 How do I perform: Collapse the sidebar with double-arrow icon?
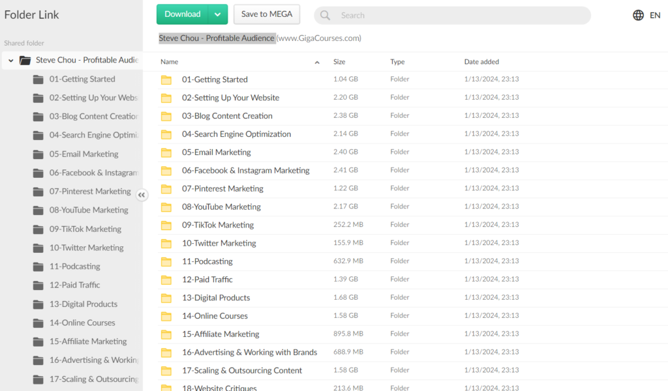pyautogui.click(x=142, y=195)
